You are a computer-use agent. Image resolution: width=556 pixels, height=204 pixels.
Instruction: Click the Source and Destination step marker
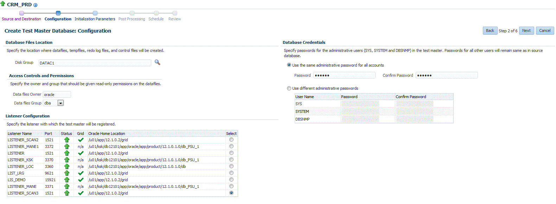click(21, 13)
